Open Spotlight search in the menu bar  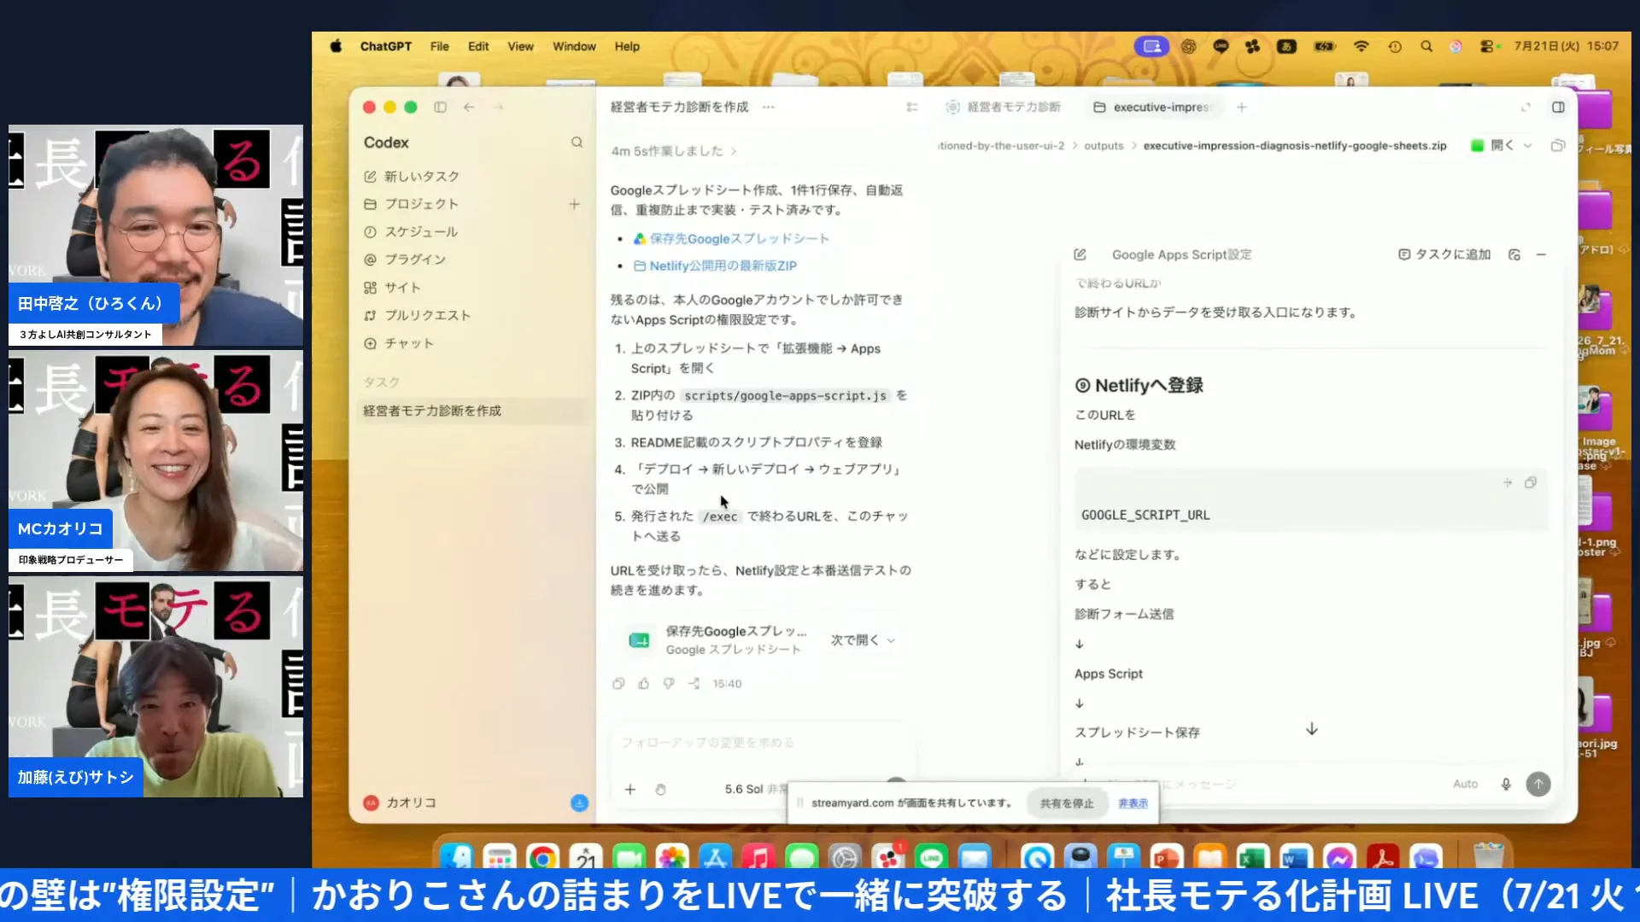tap(1426, 46)
